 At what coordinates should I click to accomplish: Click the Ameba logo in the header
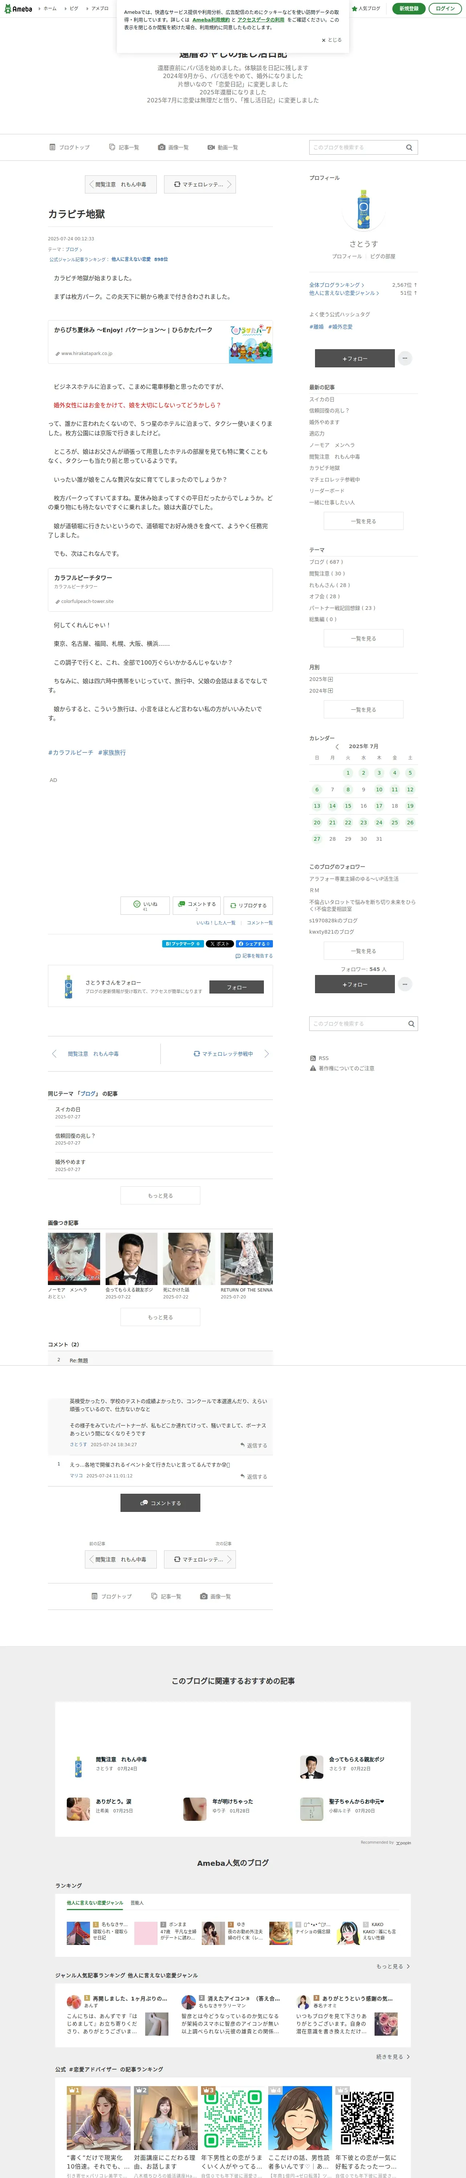[19, 8]
